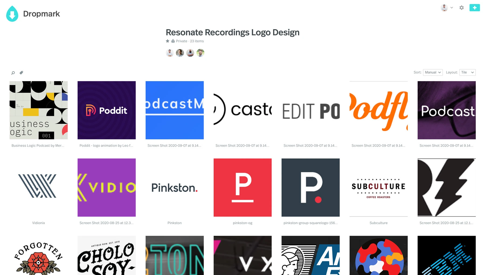485x275 pixels.
Task: Select the fourth collaborator avatar
Action: [x=200, y=53]
